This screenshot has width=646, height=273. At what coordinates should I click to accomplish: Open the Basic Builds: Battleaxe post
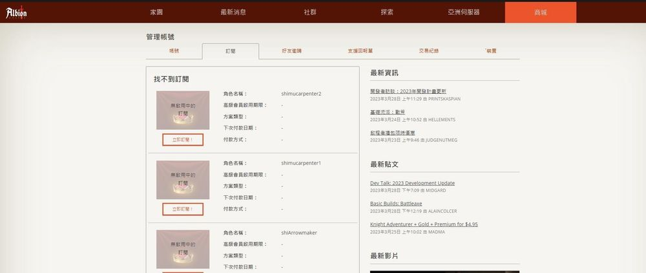[x=396, y=204]
